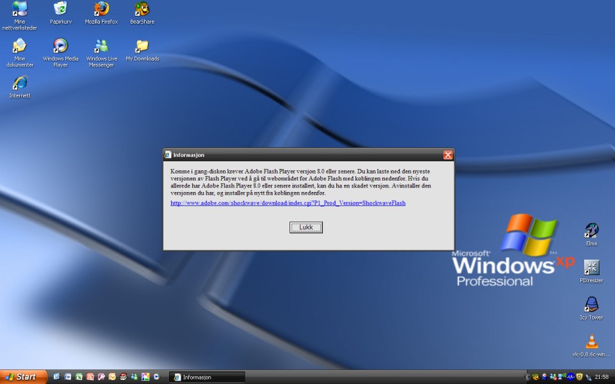Click Safely Remove Hardware tray icon
The height and width of the screenshot is (384, 615).
pyautogui.click(x=588, y=378)
